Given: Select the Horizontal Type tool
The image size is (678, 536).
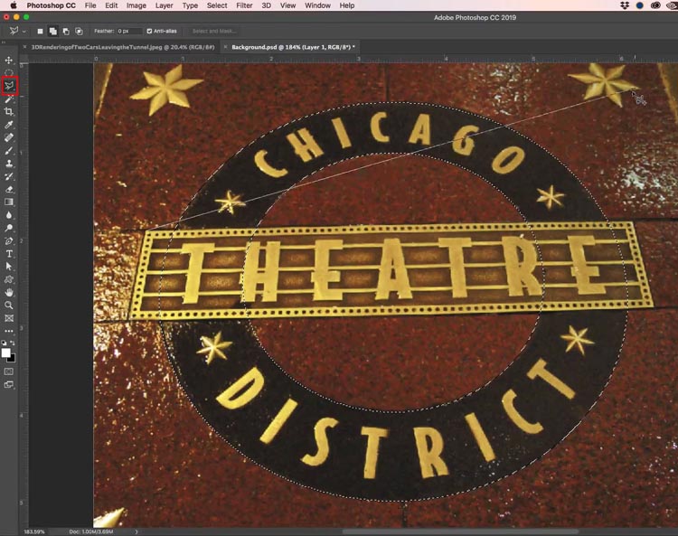Looking at the screenshot, I should pos(9,254).
